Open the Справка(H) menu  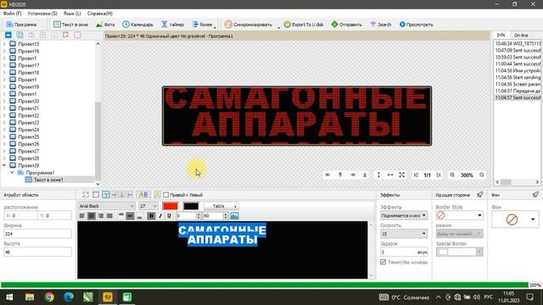(100, 14)
